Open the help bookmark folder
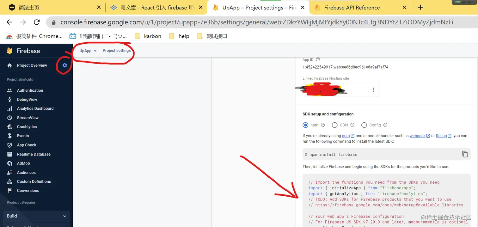 pos(179,36)
